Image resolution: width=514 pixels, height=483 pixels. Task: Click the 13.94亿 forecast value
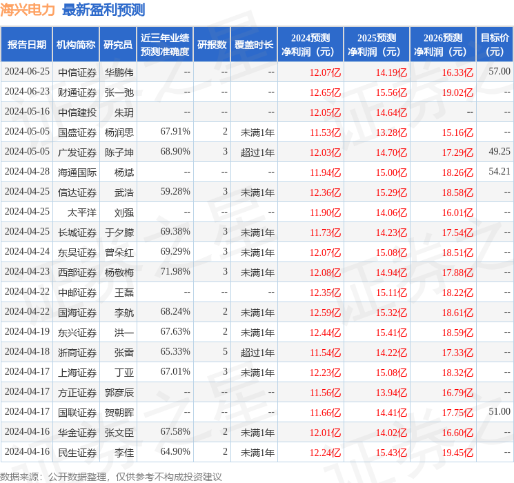(x=391, y=393)
